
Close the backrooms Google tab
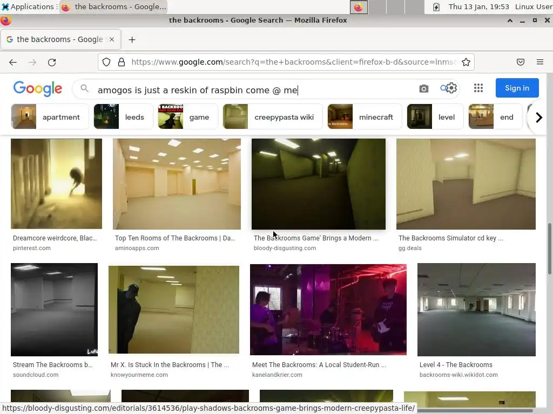[x=112, y=39]
